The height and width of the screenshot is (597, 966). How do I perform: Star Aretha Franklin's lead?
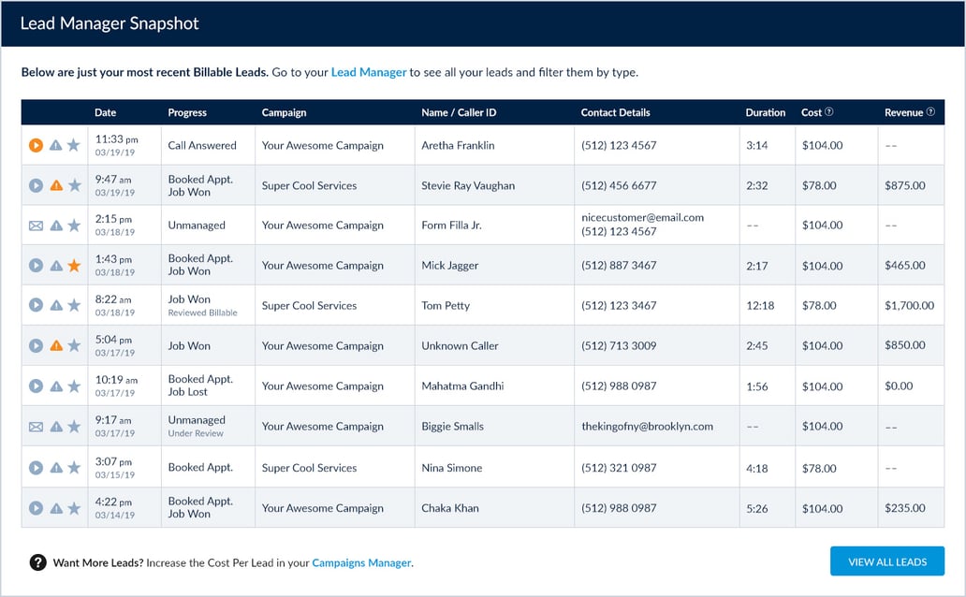pos(72,145)
